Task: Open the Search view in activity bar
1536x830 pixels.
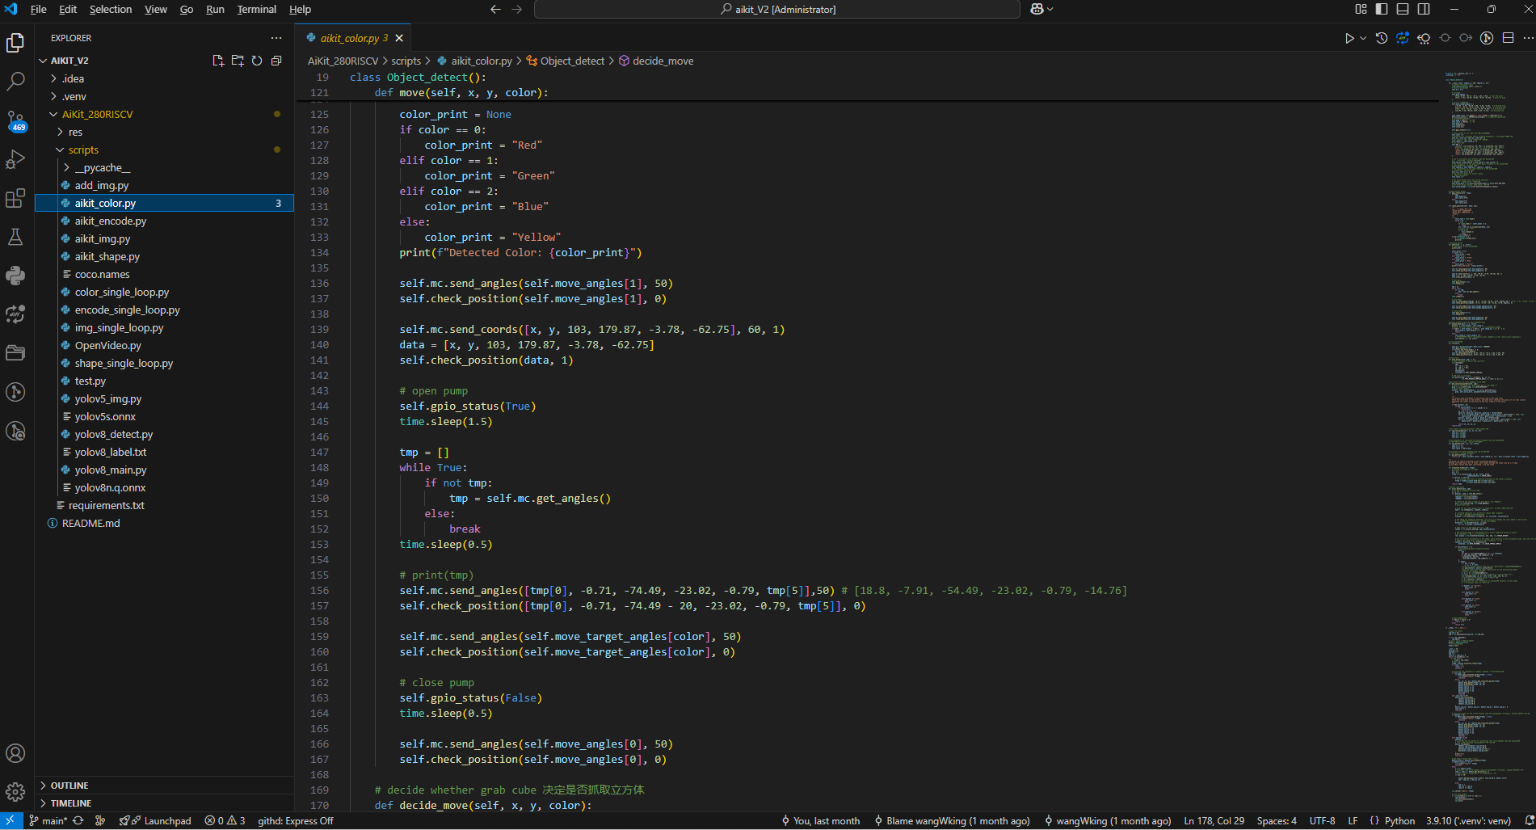Action: [15, 82]
